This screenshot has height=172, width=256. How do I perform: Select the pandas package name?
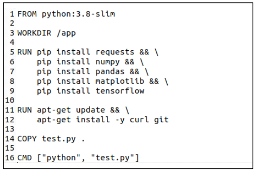point(113,71)
